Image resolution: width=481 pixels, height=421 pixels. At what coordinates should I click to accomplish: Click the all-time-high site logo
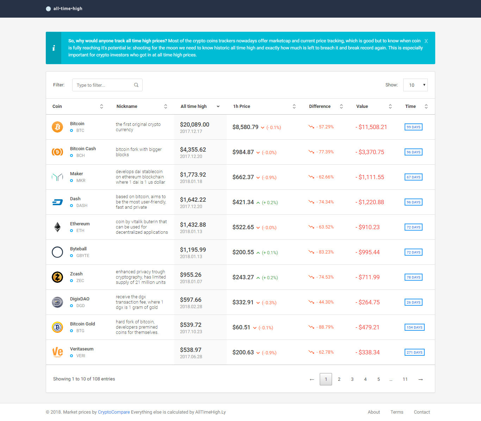(x=64, y=8)
